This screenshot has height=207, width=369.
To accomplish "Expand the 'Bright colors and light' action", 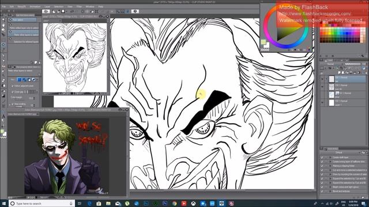I will pyautogui.click(x=330, y=187).
